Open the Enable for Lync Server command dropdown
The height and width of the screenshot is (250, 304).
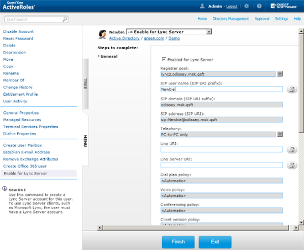pos(169,32)
